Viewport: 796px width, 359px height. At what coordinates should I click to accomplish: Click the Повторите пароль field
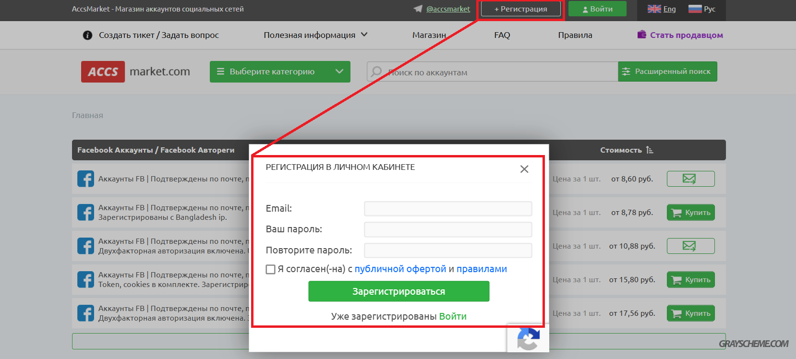pyautogui.click(x=448, y=251)
